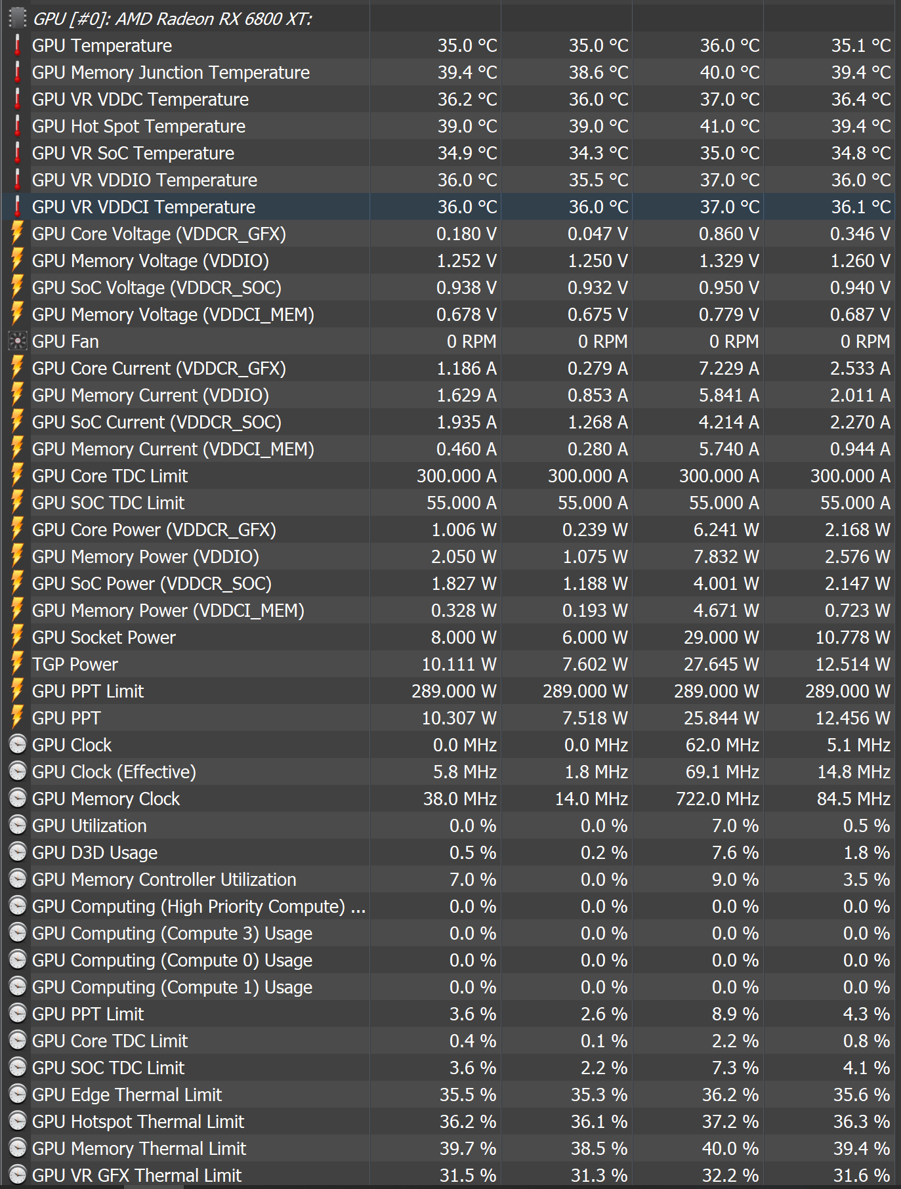
Task: Select the GPU Computing (Compute 0) Usage label
Action: coord(172,960)
